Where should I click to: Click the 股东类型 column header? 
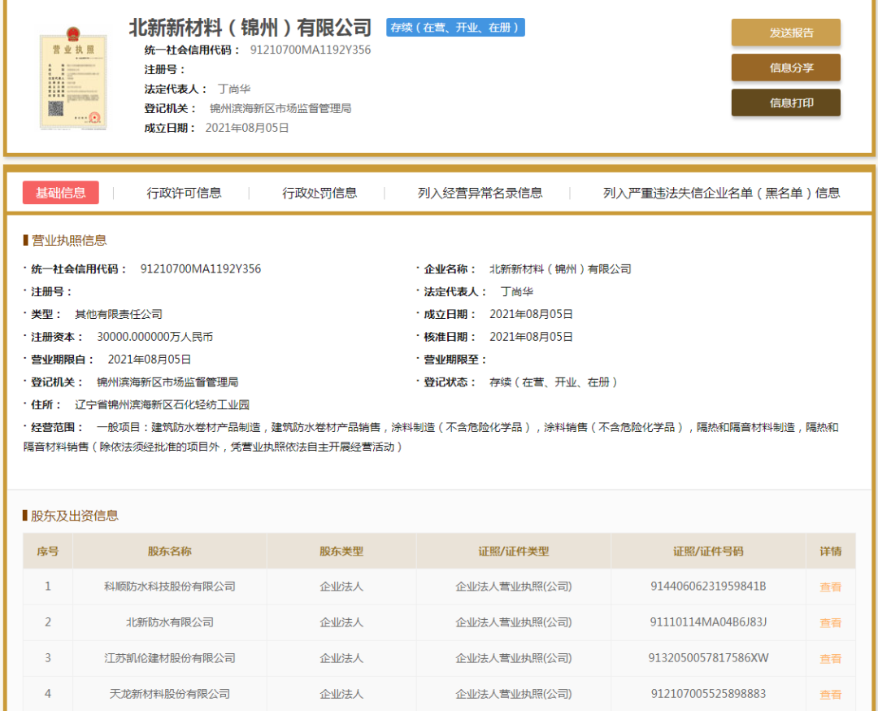click(x=341, y=552)
